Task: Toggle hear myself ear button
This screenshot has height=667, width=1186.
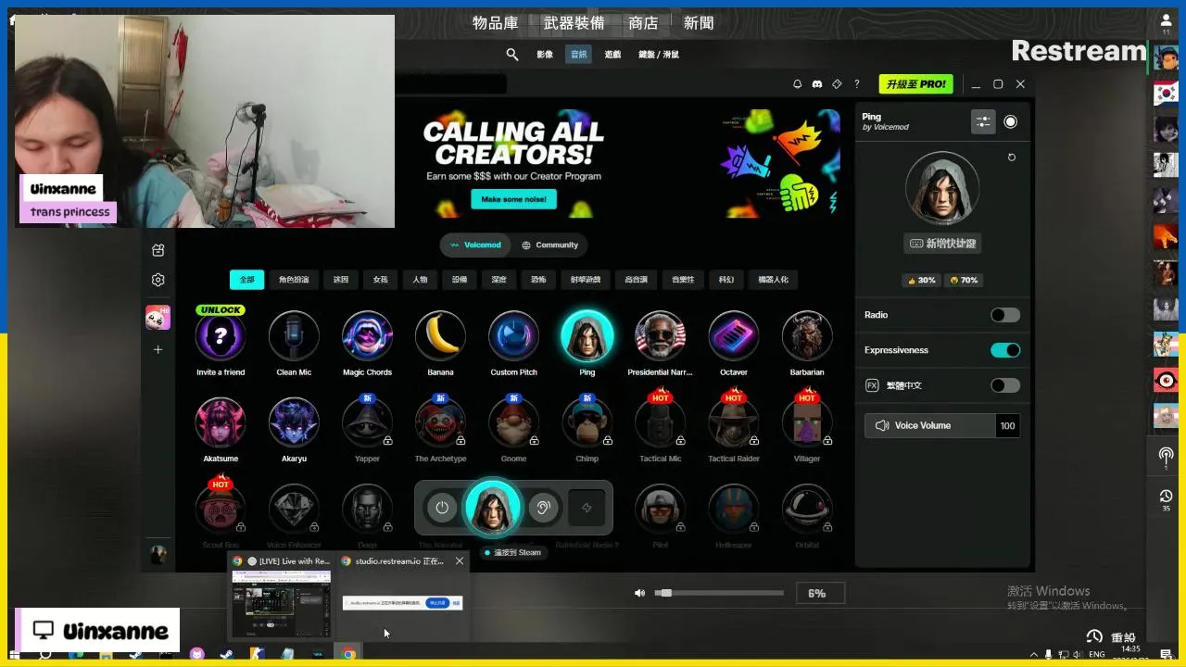Action: 544,508
